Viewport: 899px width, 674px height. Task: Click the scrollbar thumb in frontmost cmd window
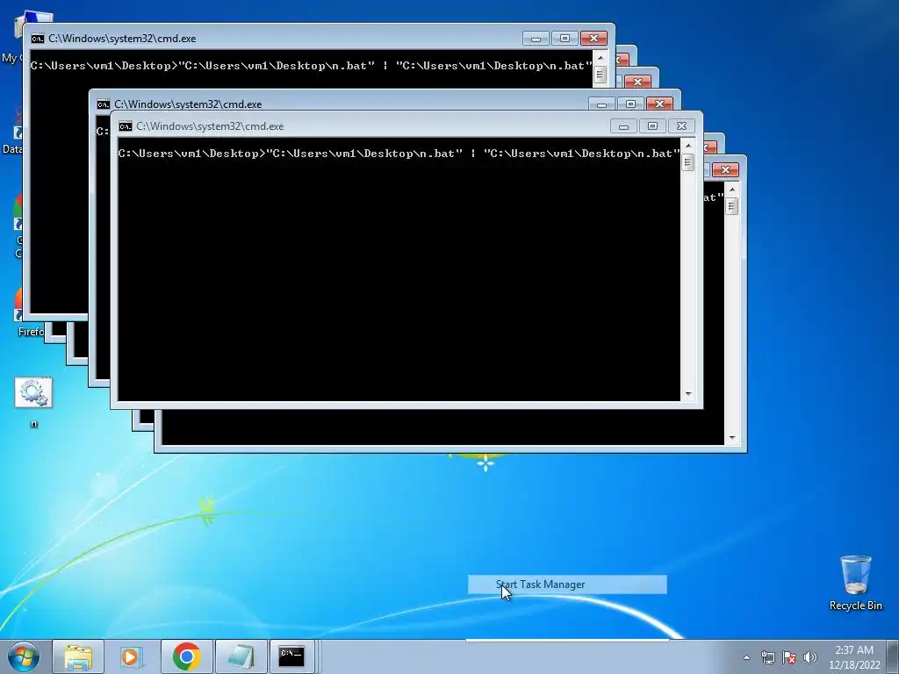(x=688, y=162)
